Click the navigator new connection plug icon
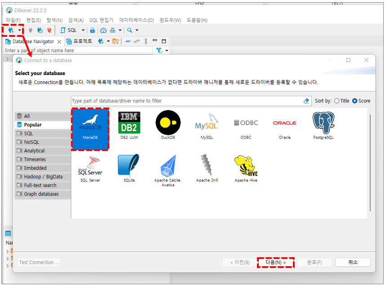The height and width of the screenshot is (286, 385). [101, 41]
